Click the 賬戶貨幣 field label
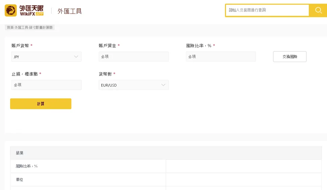 click(20, 46)
